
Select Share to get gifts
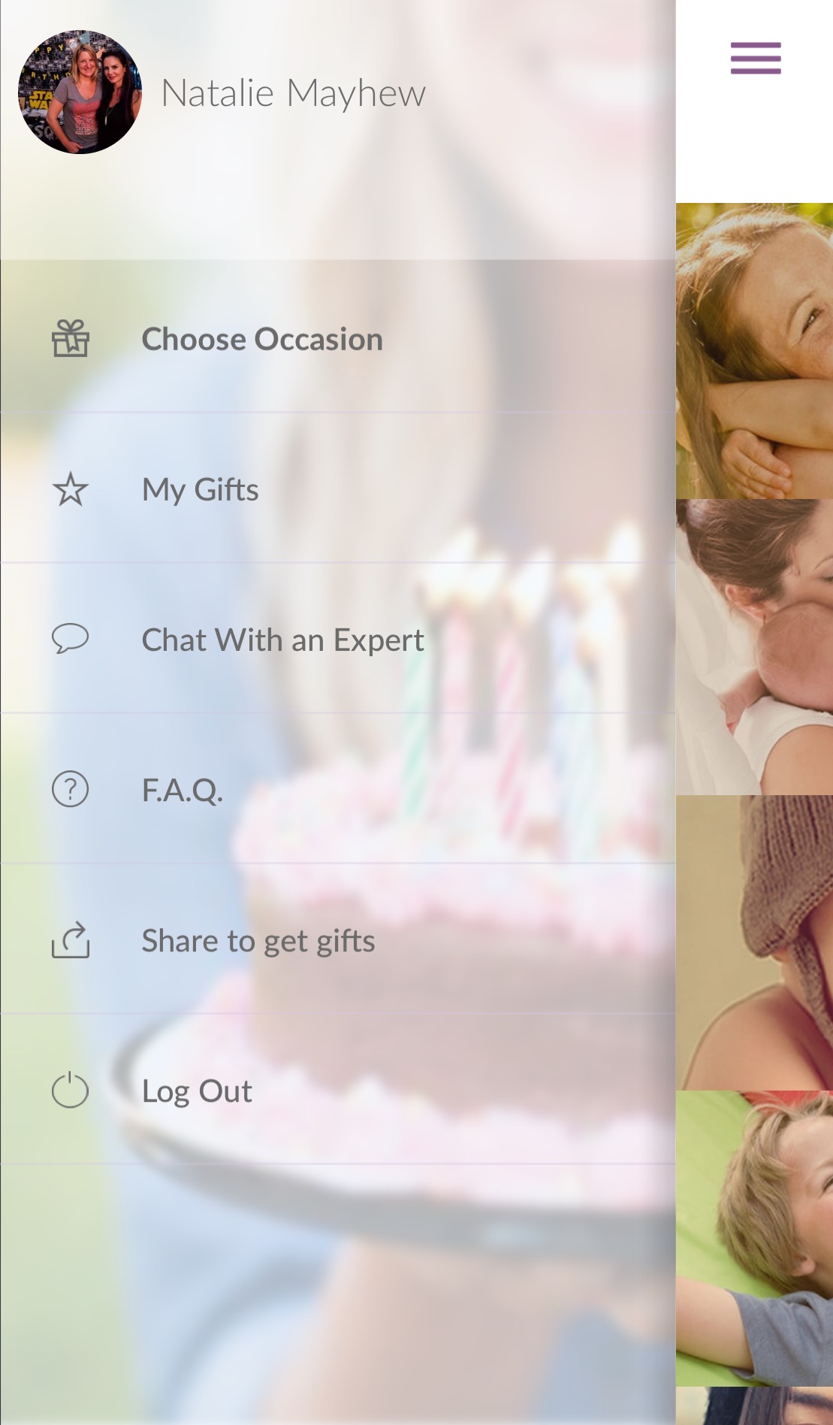338,939
